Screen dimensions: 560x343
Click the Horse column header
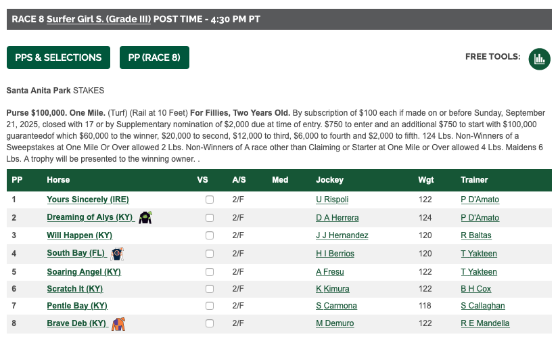[x=58, y=180]
